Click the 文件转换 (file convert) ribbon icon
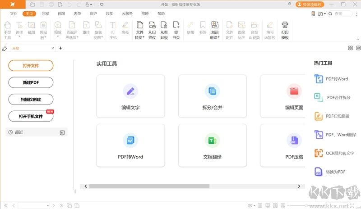 tap(140, 30)
